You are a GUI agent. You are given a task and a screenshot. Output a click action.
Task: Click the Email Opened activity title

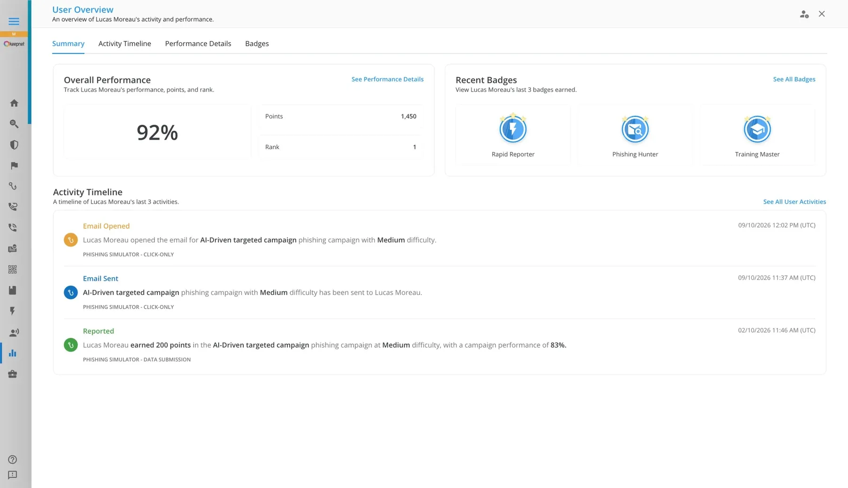click(106, 226)
